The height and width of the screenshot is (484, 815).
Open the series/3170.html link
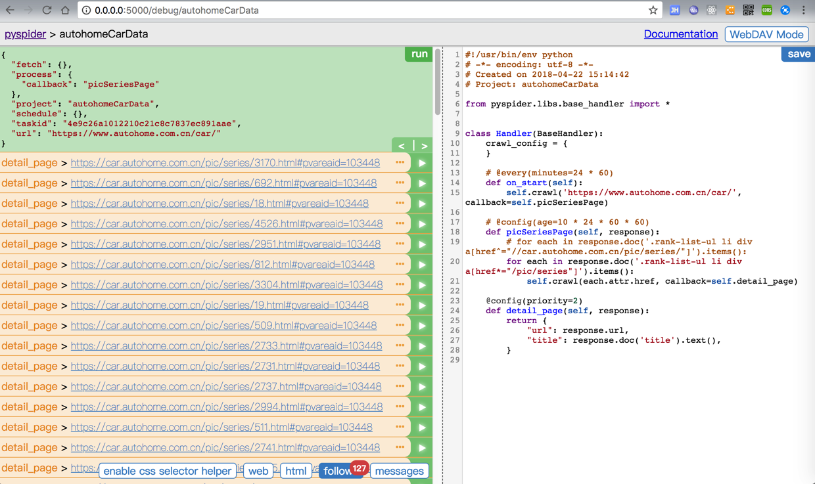[225, 163]
